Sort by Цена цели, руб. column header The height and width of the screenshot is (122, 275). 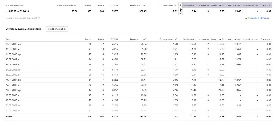pyautogui.click(x=234, y=39)
